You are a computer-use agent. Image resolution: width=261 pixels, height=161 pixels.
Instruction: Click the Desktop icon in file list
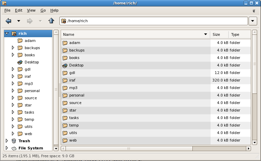(65, 65)
